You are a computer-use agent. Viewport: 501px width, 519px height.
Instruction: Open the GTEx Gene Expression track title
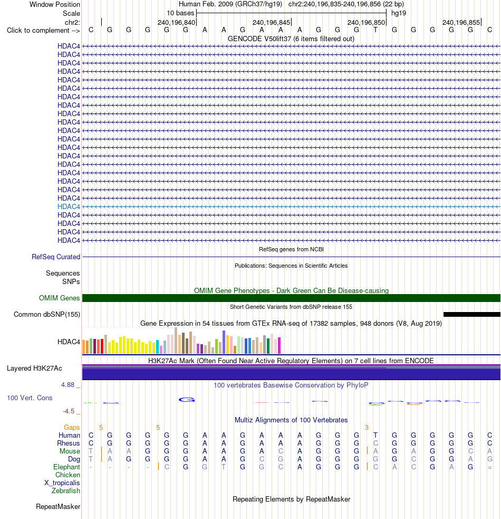pos(291,323)
